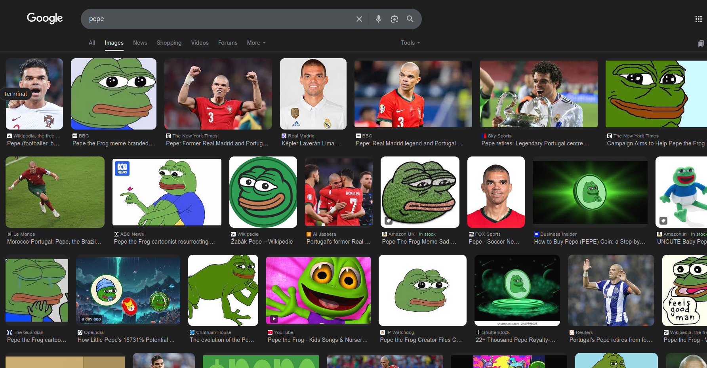Click the product tag badge on Baby Pepe plush image
Image resolution: width=707 pixels, height=368 pixels.
click(x=663, y=221)
